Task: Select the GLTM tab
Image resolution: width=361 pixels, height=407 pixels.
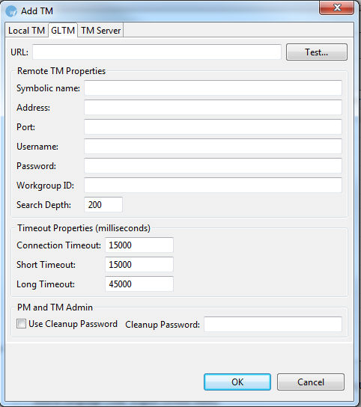Action: [63, 31]
